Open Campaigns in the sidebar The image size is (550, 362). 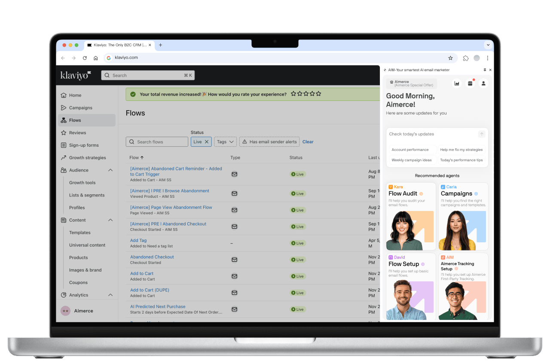pos(87,108)
